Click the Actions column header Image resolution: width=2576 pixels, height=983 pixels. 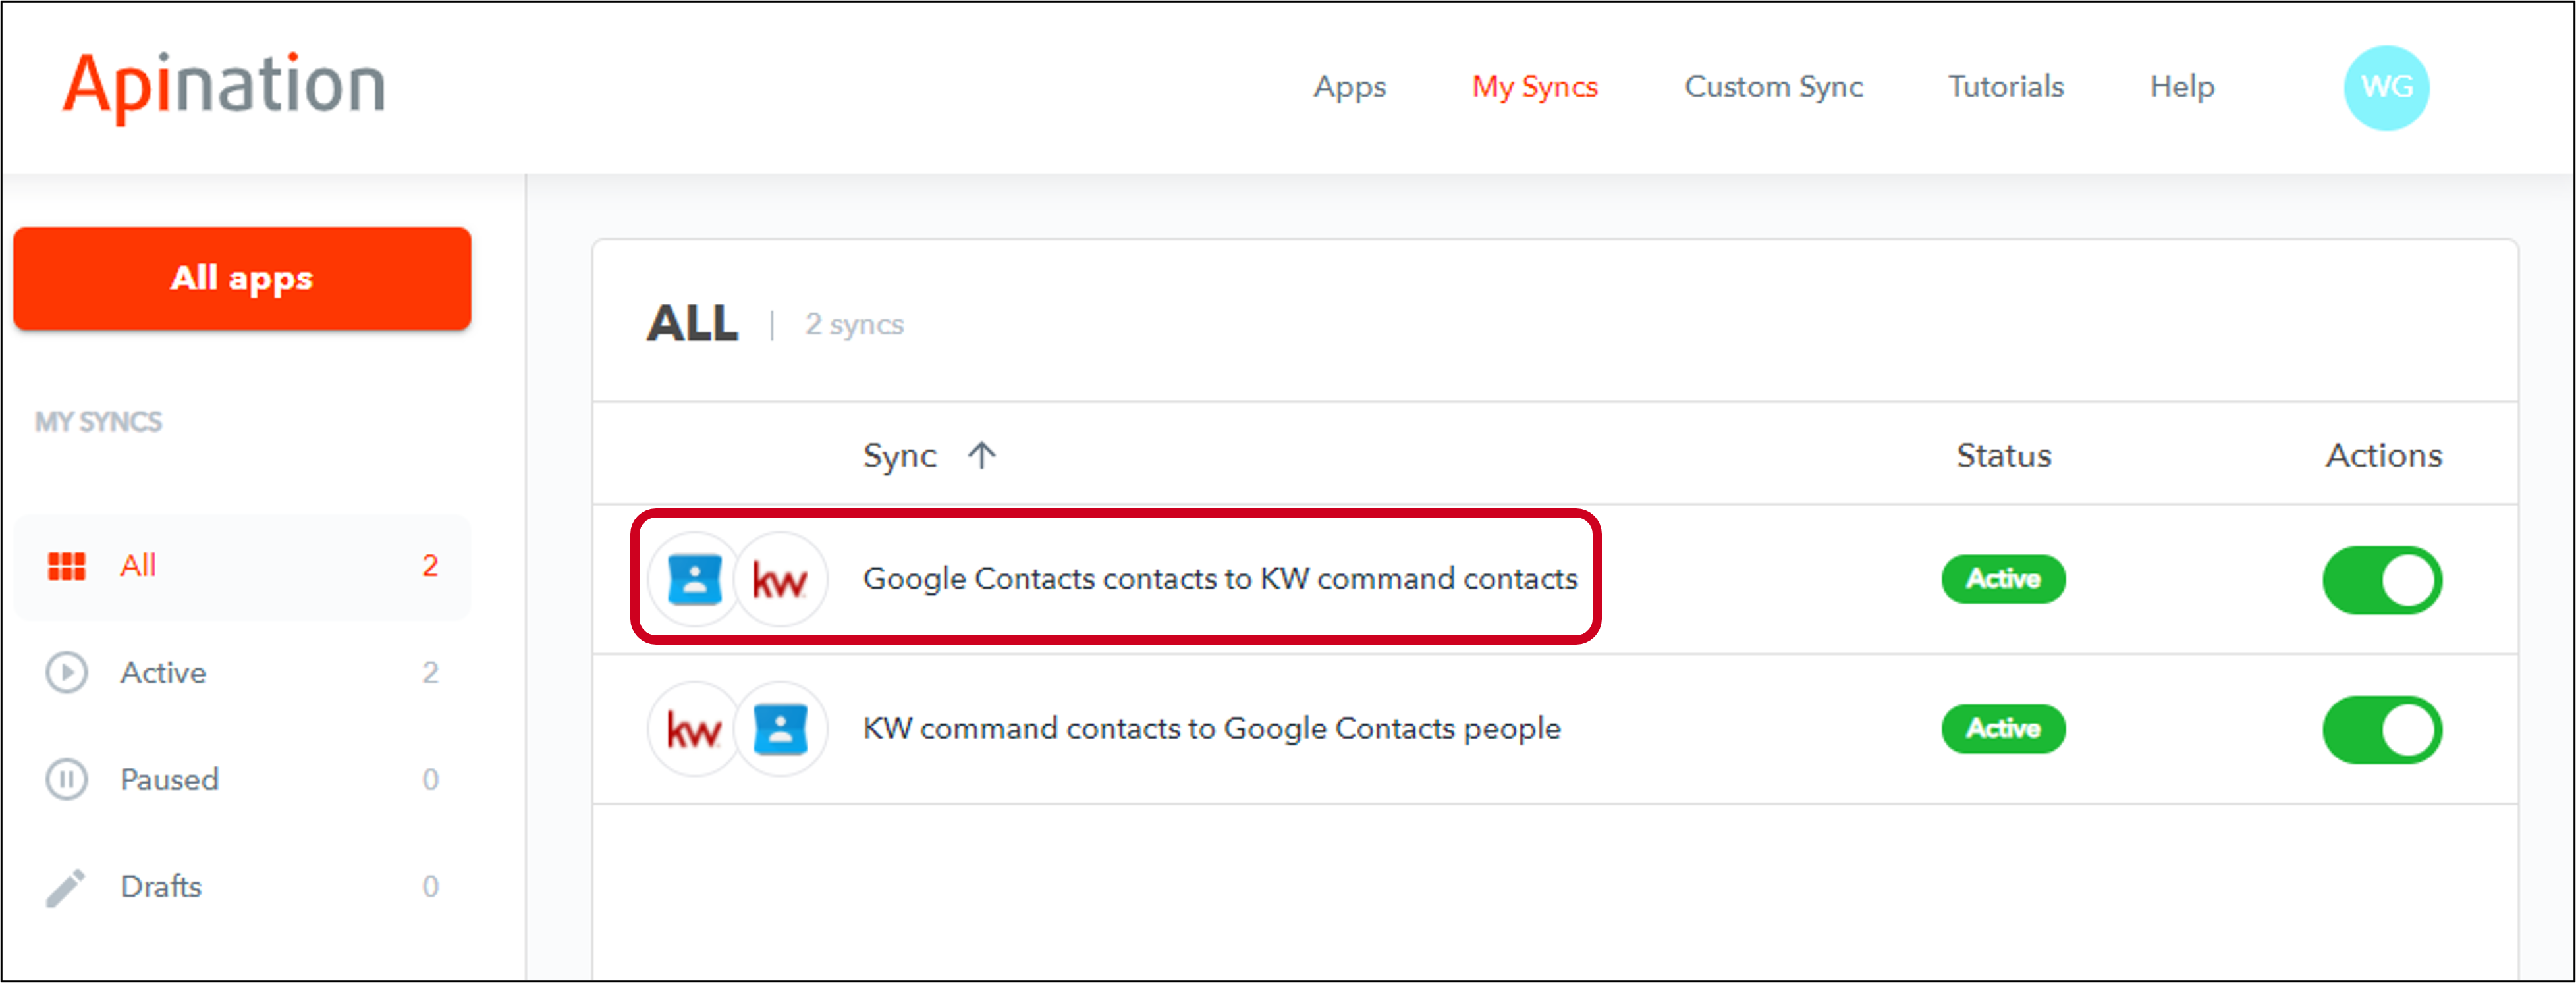(2383, 456)
